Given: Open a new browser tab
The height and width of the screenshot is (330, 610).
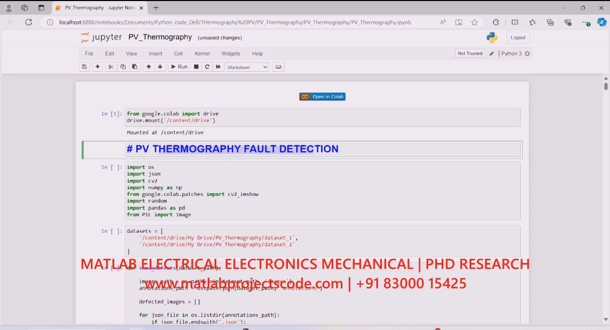Looking at the screenshot, I should (x=156, y=8).
